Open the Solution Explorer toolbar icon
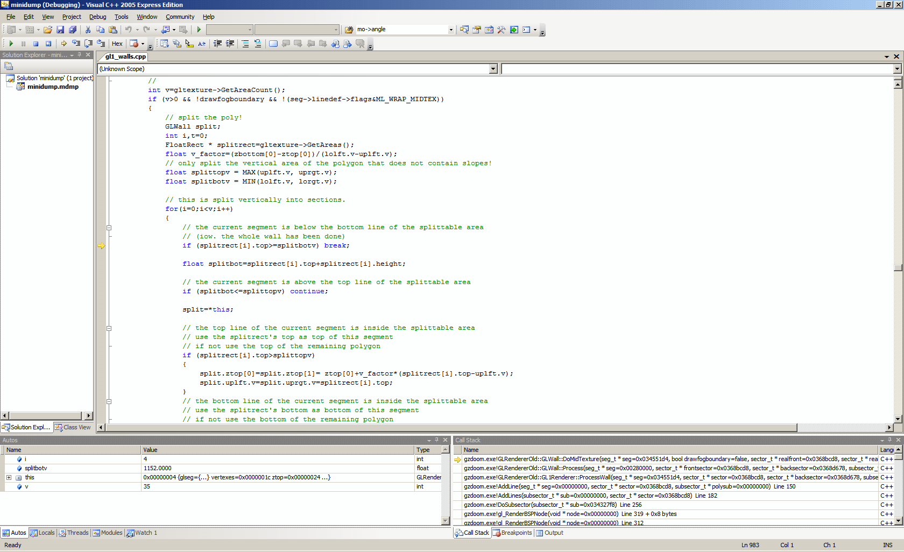904x552 pixels. (464, 30)
